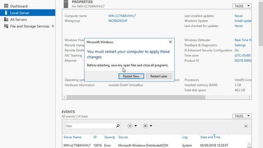Expand File and Storage Services arrow
This screenshot has width=263, height=148.
53,26
